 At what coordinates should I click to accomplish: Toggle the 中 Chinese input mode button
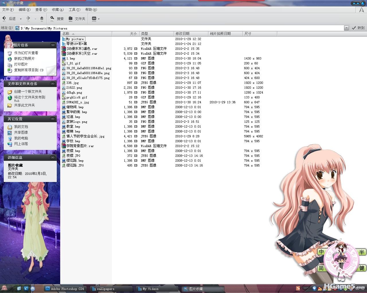(x=321, y=252)
